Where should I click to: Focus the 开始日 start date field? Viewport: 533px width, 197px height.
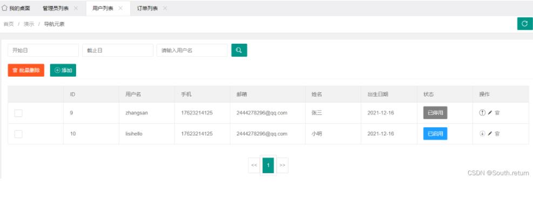[43, 50]
